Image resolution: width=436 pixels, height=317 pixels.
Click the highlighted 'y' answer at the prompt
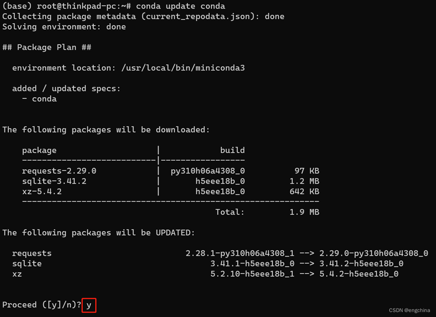89,305
